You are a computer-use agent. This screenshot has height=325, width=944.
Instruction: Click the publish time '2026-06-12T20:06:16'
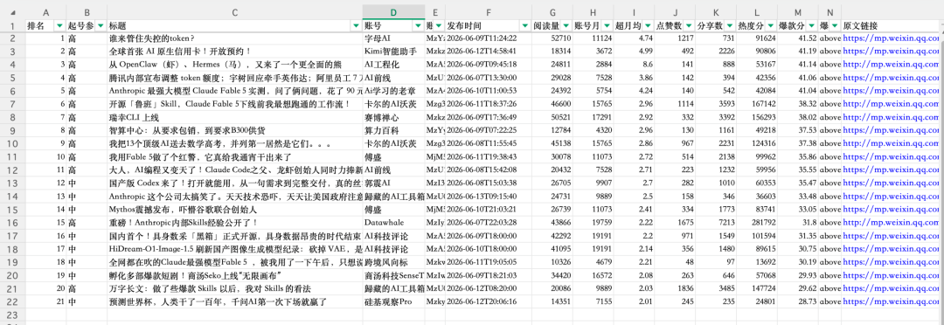tap(489, 301)
